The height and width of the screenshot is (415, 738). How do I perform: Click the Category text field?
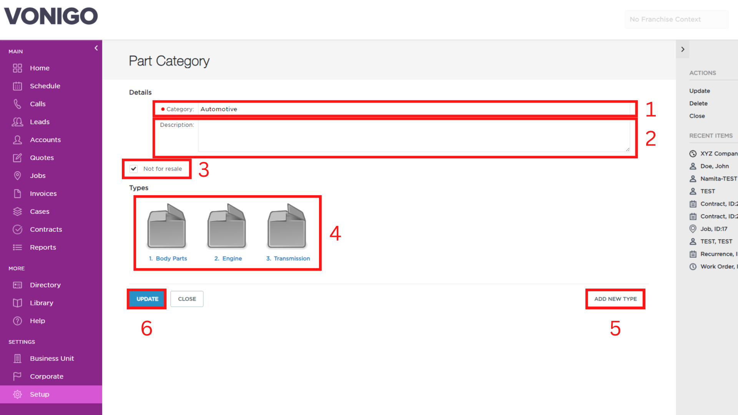click(x=414, y=109)
